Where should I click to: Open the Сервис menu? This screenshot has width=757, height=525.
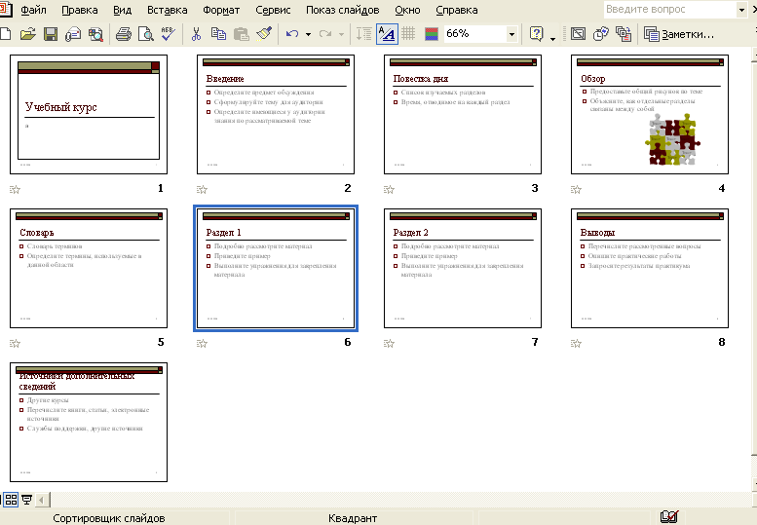click(x=273, y=10)
